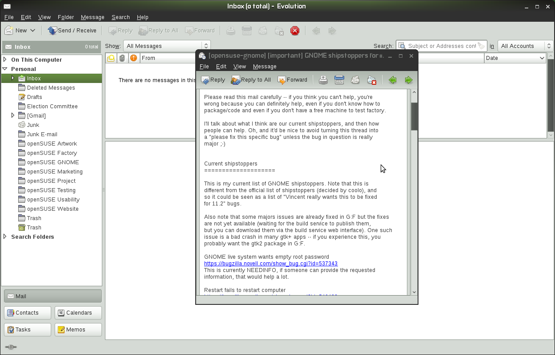Switch to the Calendars view
The width and height of the screenshot is (555, 355).
pyautogui.click(x=78, y=313)
